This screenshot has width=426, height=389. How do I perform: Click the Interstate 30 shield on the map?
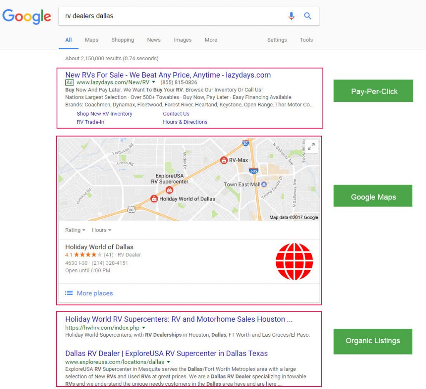point(245,143)
